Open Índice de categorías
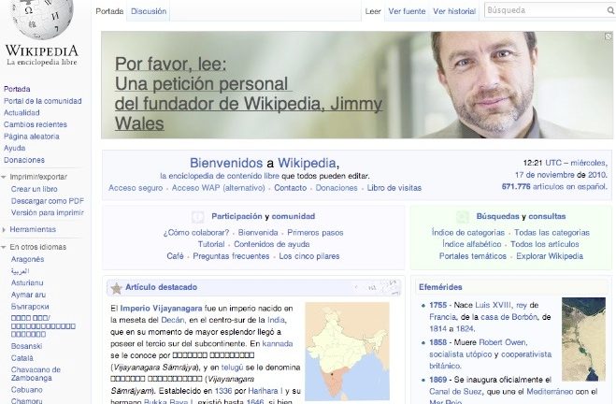Screen dimensions: 616x404 click(x=468, y=233)
